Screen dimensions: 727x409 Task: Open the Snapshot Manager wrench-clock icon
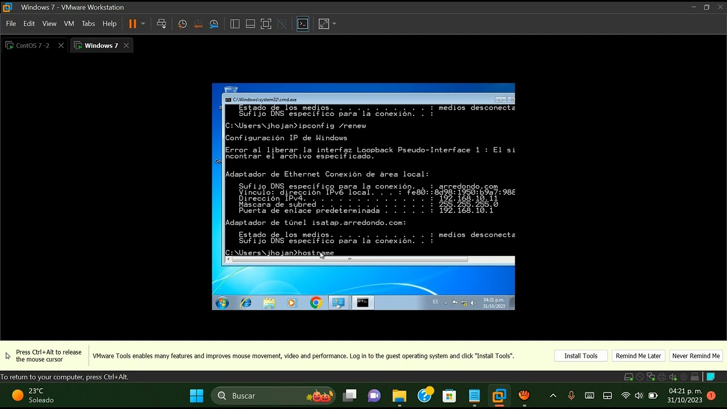coord(214,24)
